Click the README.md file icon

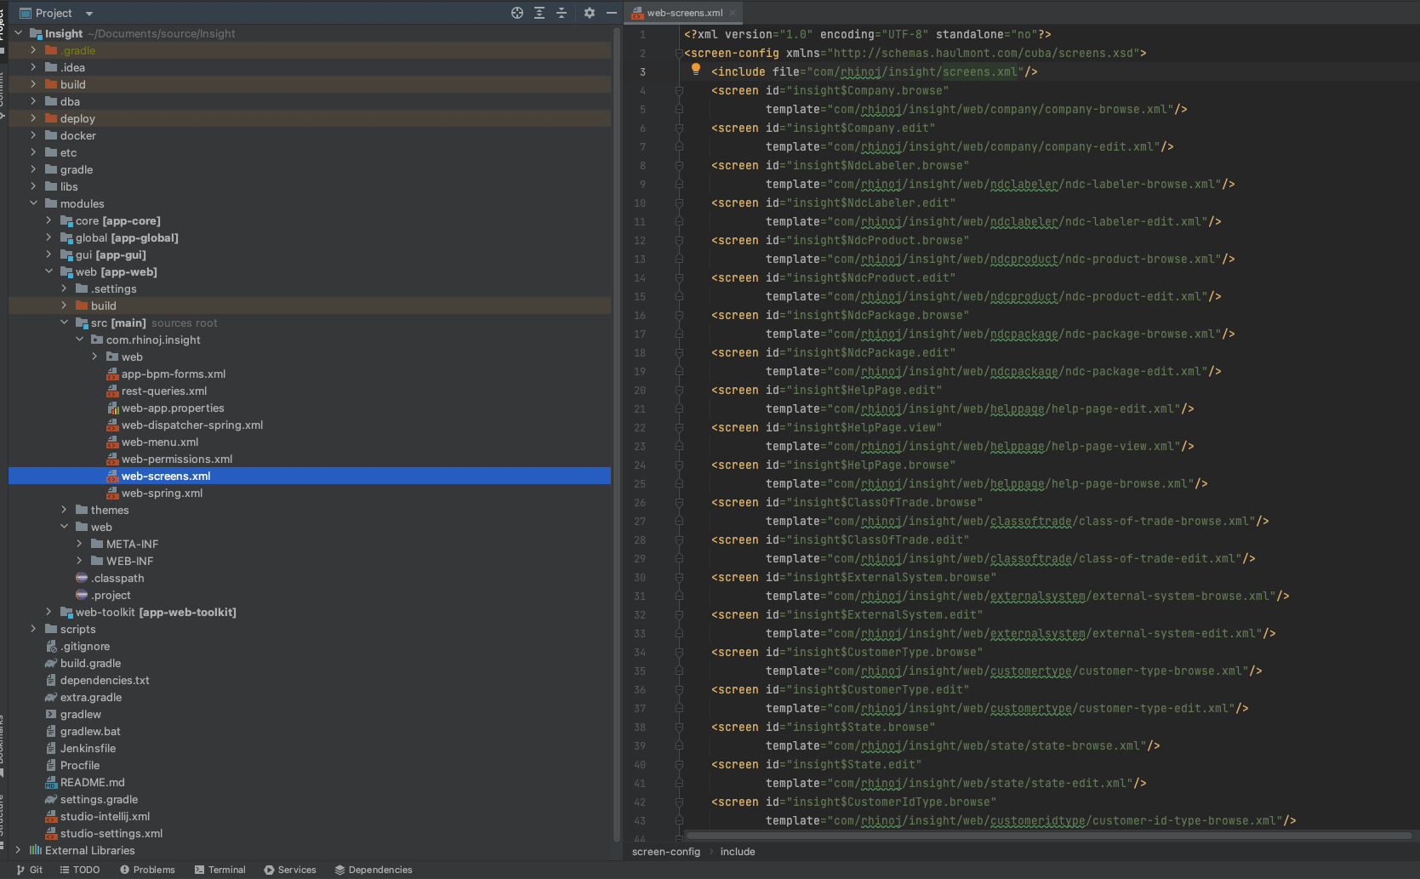[x=51, y=783]
